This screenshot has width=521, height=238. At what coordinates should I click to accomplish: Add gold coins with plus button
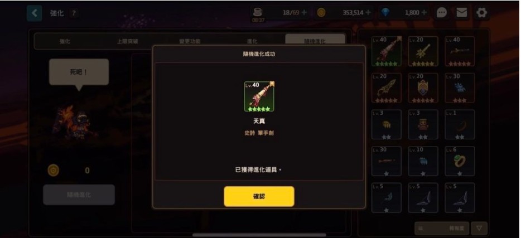coord(368,13)
